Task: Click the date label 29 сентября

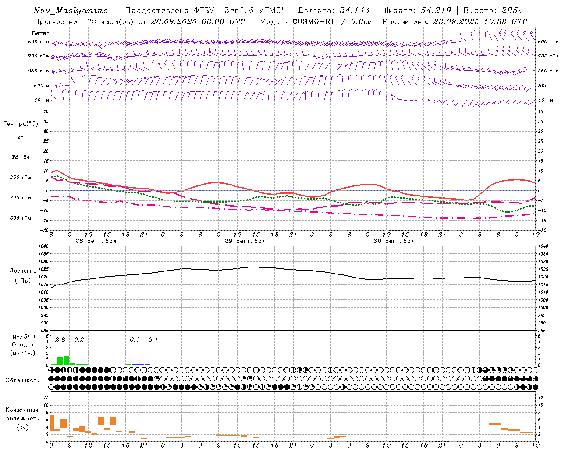Action: [x=245, y=241]
